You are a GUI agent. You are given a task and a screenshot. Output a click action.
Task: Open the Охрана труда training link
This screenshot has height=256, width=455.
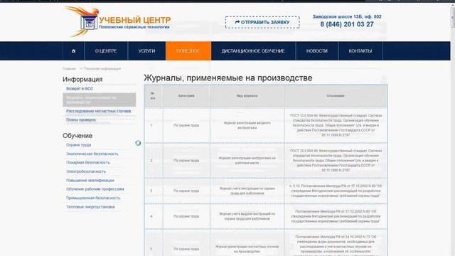[79, 145]
